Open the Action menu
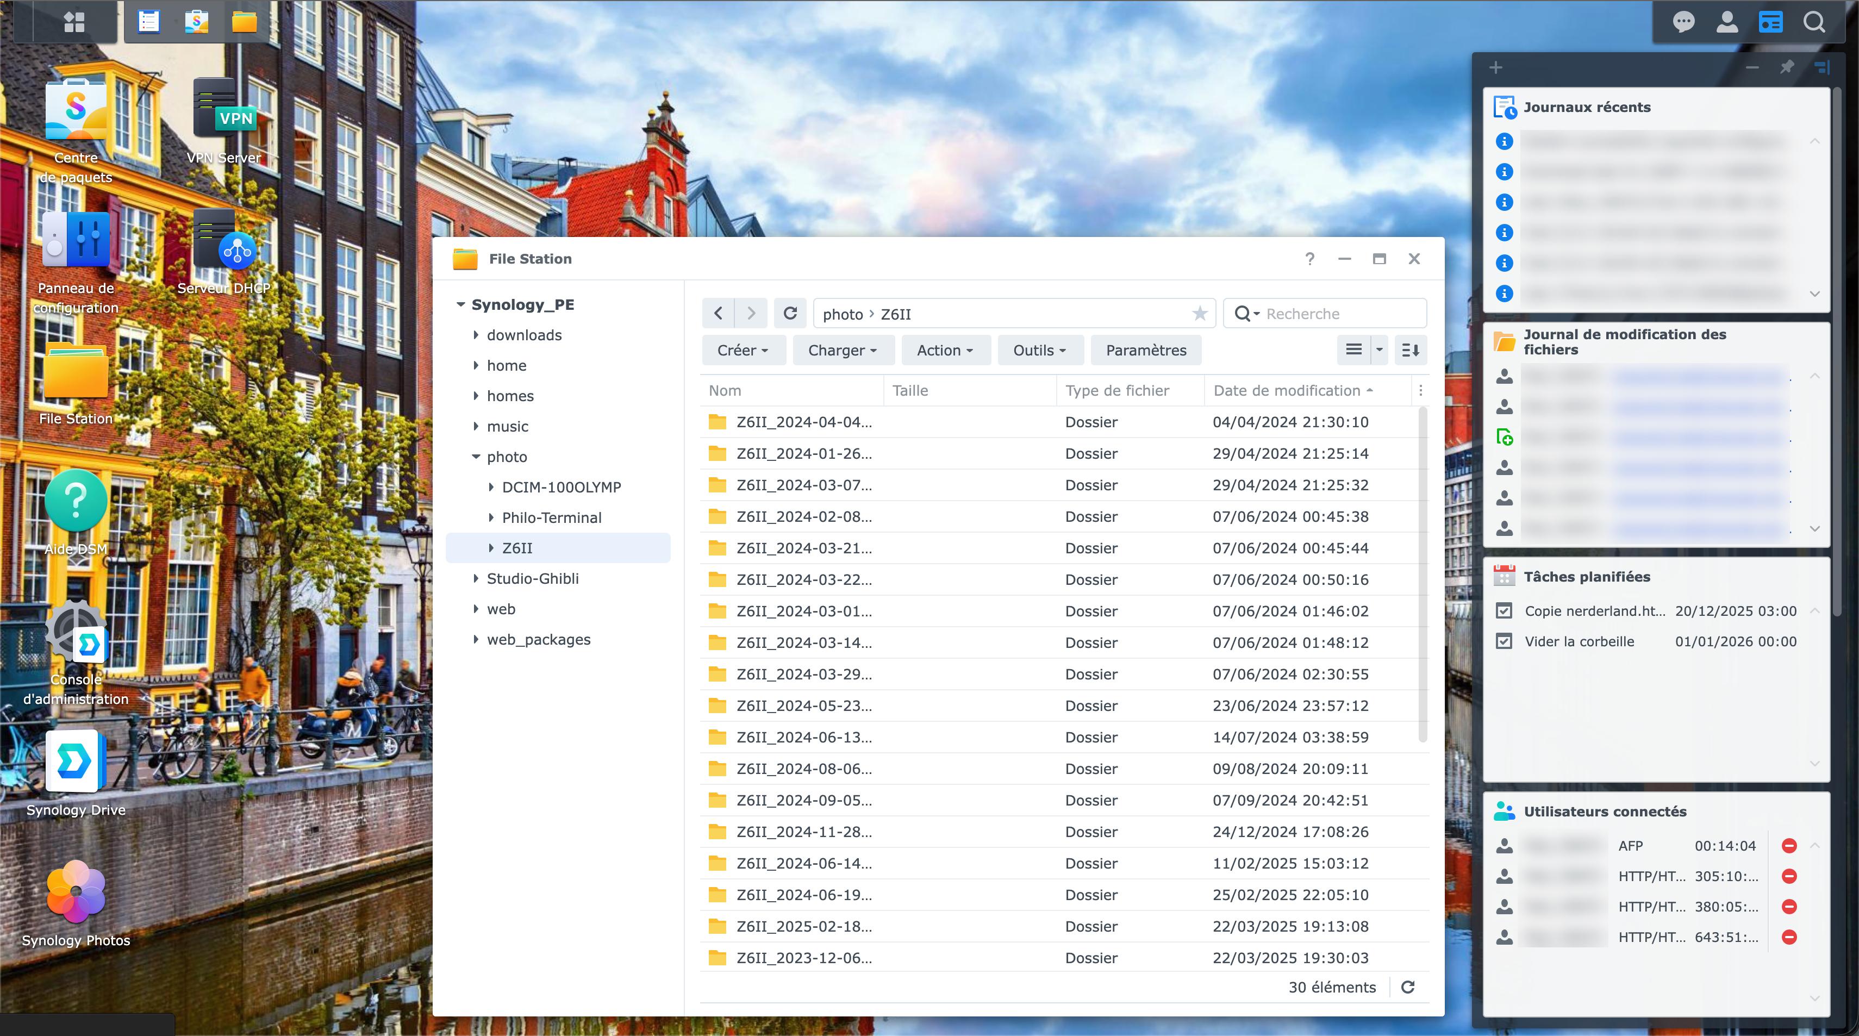Screen dimensions: 1859x1036 945,351
